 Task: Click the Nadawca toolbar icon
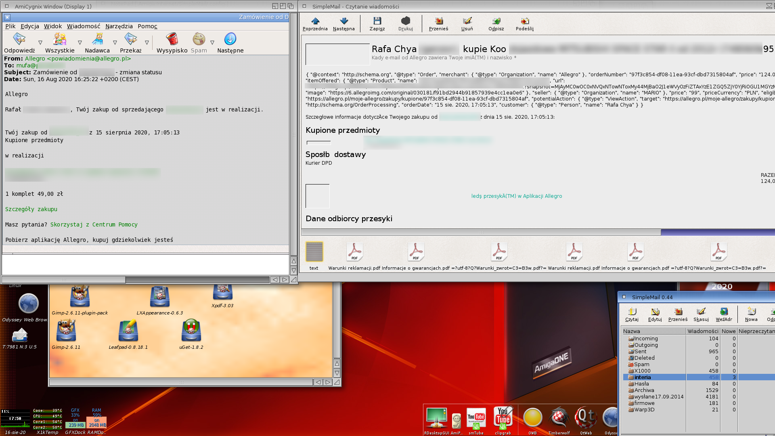(x=97, y=39)
